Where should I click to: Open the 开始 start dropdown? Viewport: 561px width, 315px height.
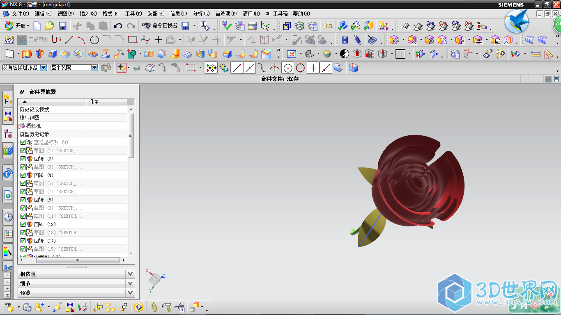(17, 26)
